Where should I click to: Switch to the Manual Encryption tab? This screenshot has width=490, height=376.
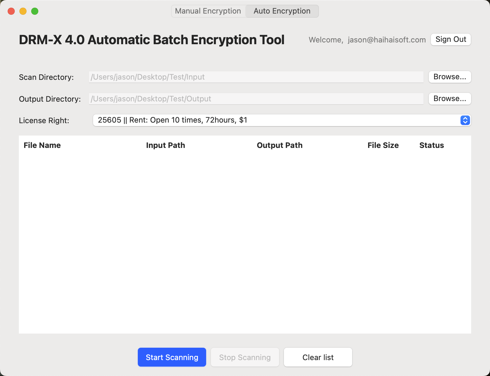pos(208,11)
